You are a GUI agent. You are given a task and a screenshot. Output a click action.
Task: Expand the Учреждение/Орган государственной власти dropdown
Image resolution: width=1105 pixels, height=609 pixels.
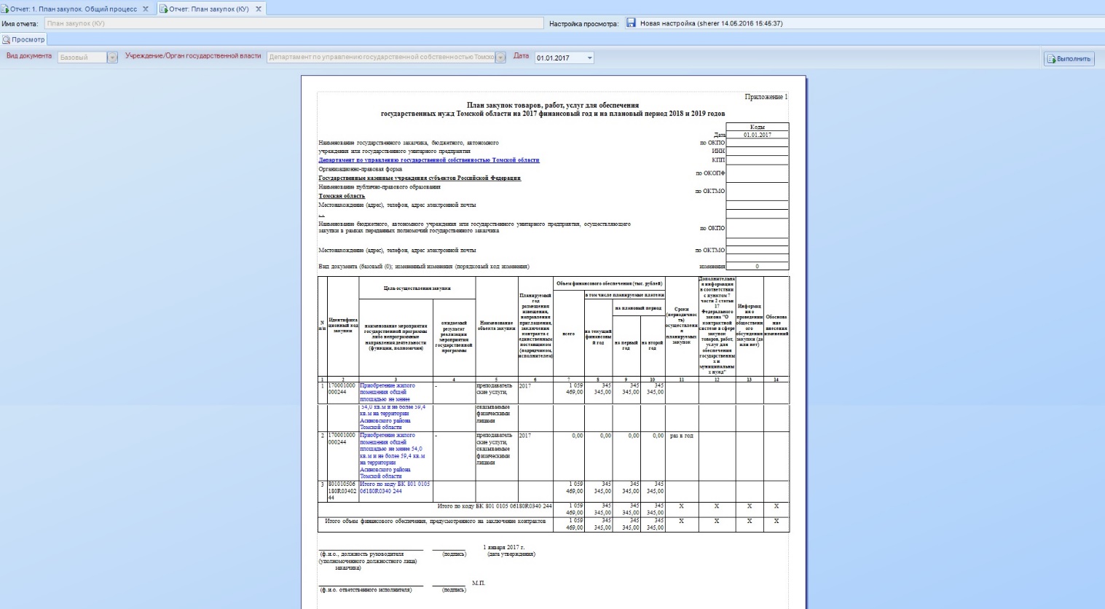pos(500,58)
